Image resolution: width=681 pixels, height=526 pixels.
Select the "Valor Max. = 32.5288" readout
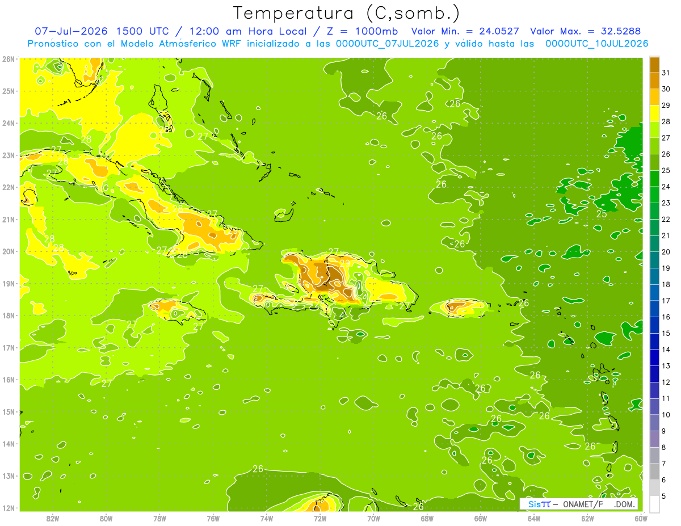585,31
